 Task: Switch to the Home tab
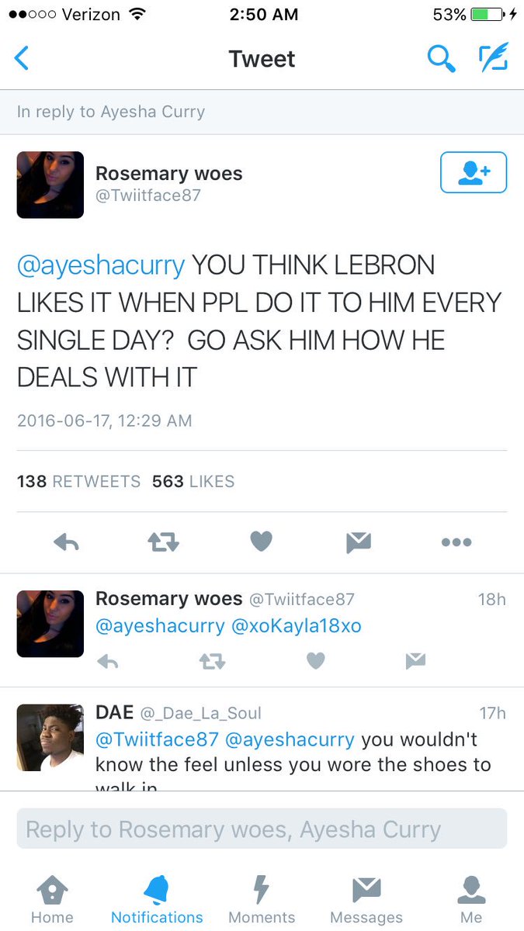(52, 901)
